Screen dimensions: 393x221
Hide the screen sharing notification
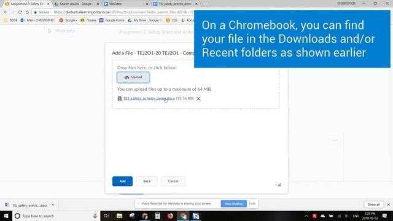click(x=252, y=204)
